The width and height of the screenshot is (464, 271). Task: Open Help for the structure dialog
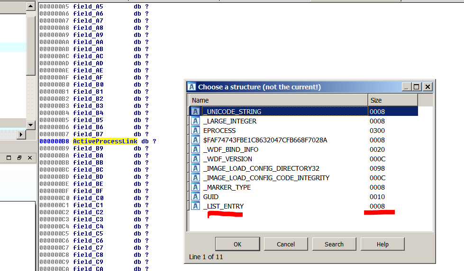click(x=382, y=244)
